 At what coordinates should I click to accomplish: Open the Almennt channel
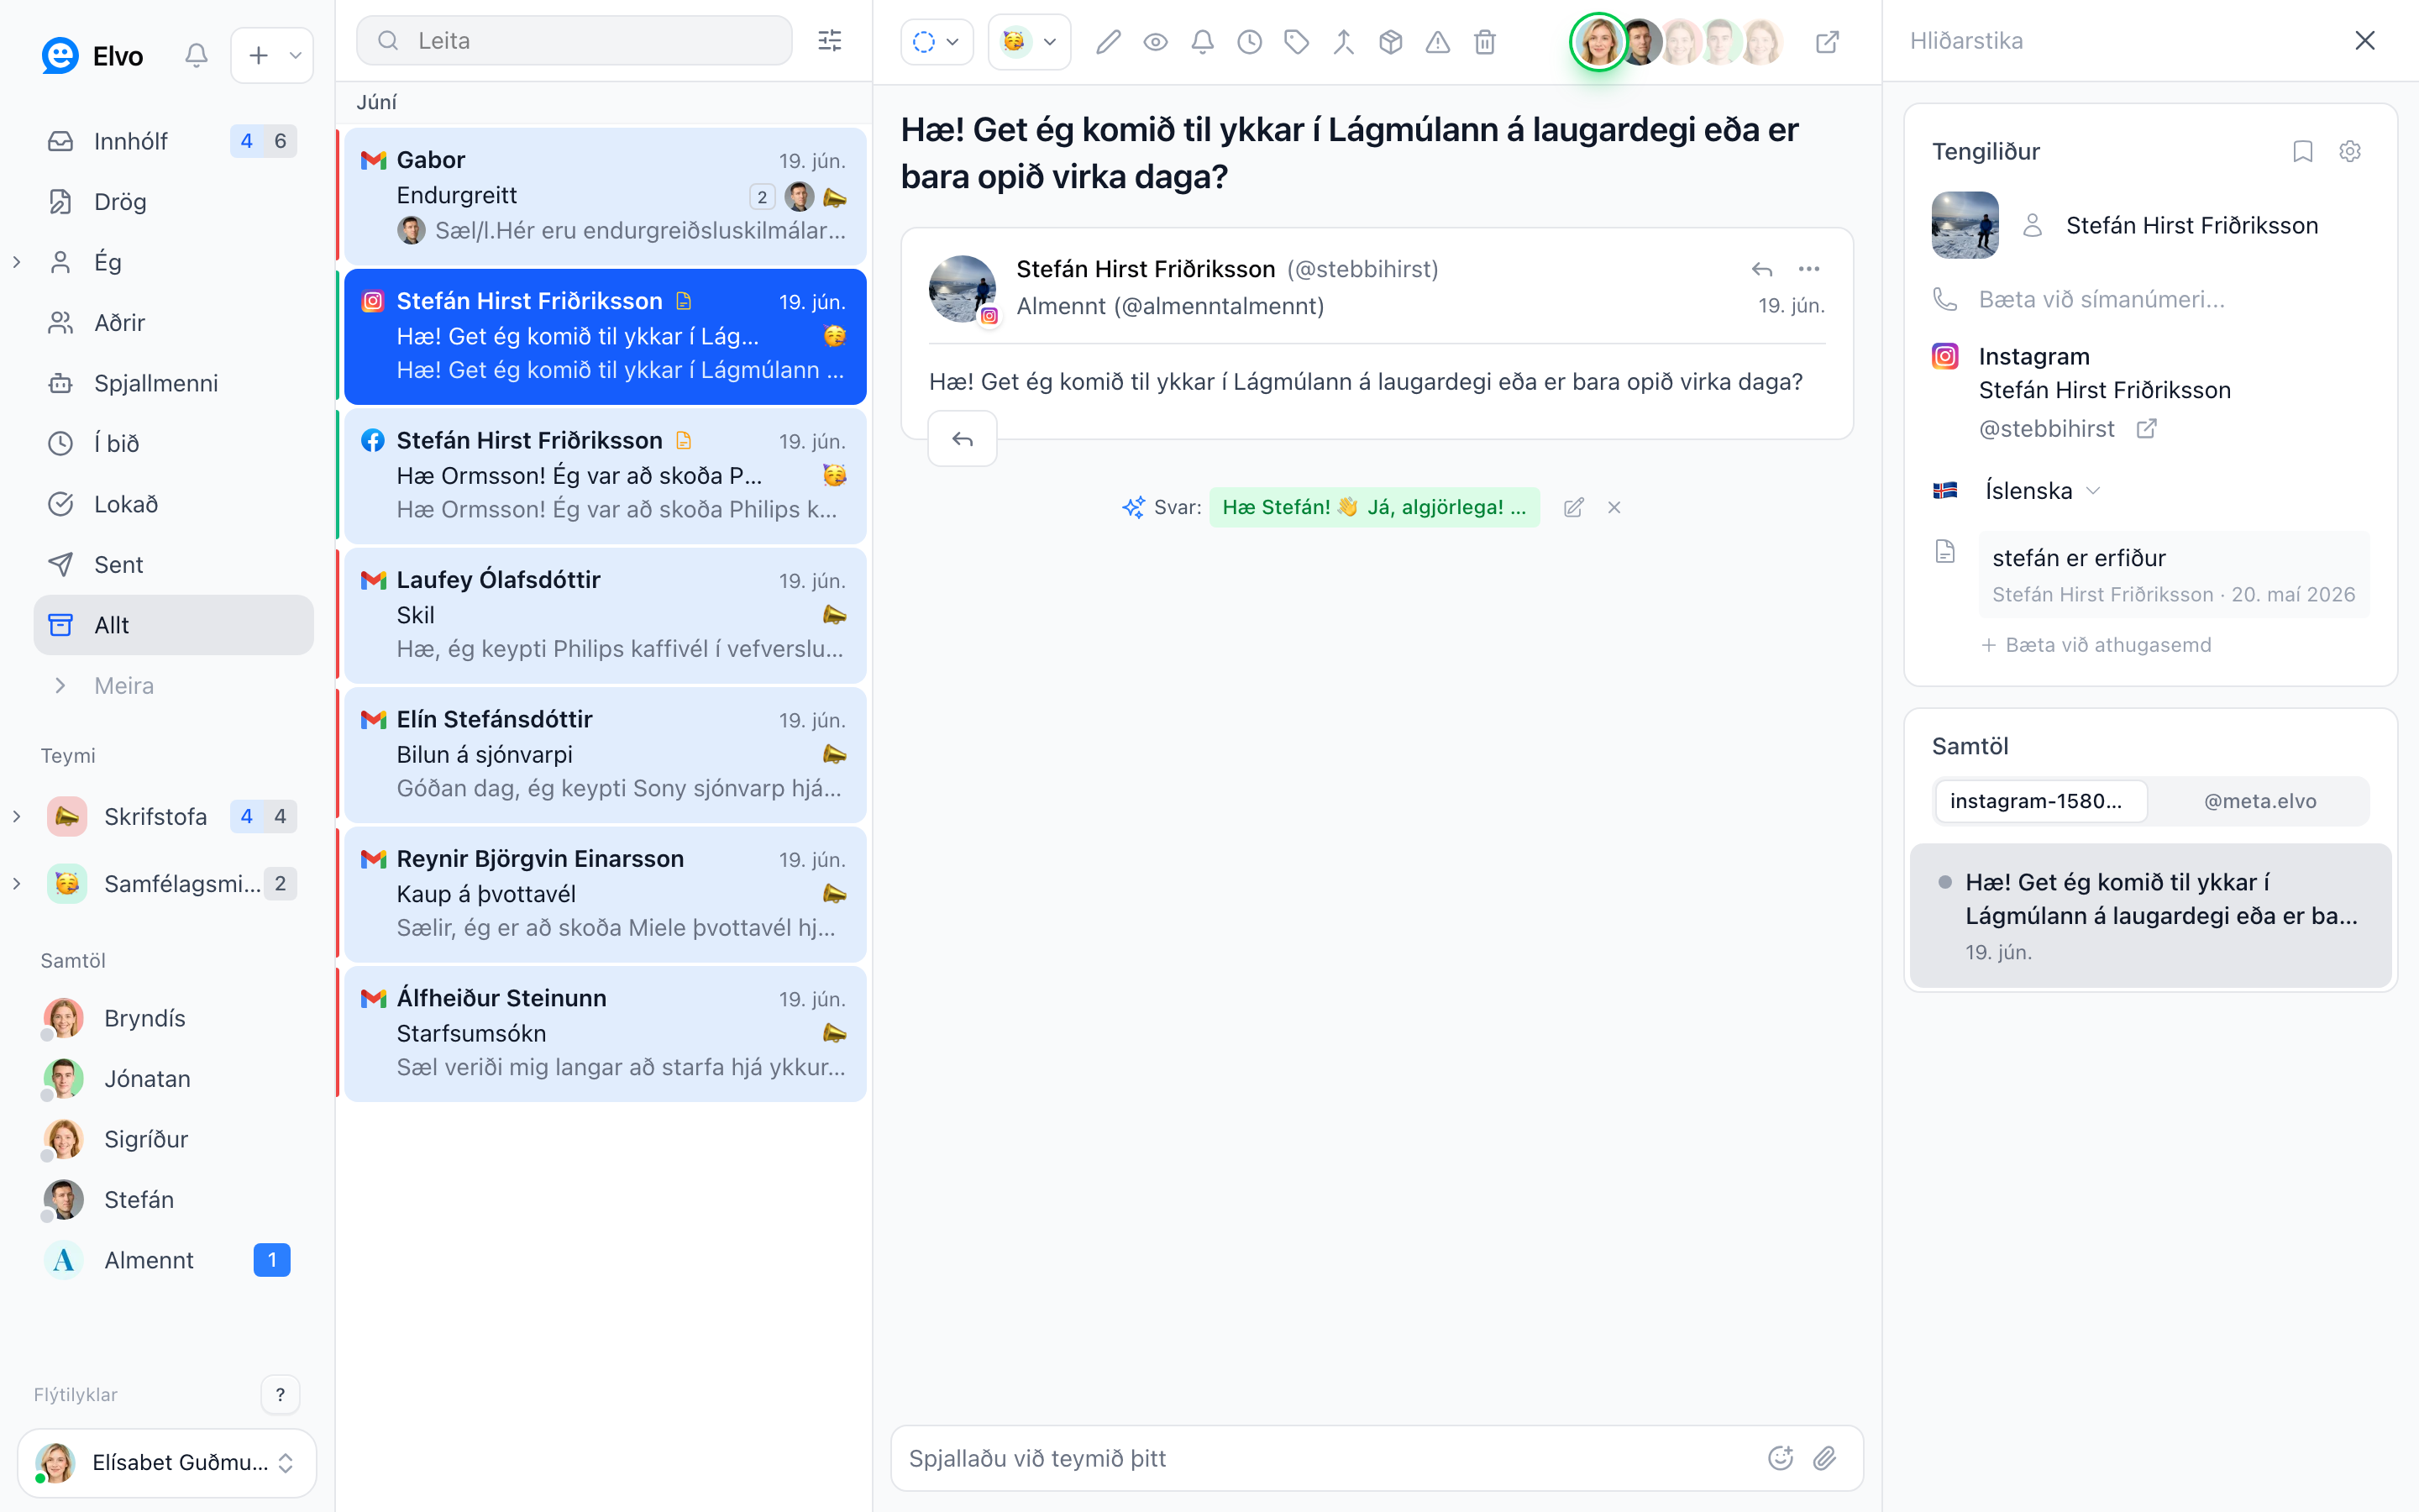point(174,1260)
